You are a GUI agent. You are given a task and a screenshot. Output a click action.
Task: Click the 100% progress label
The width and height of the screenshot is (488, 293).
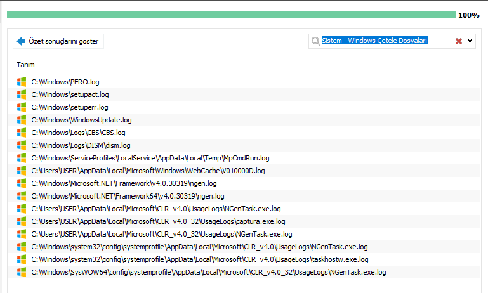(469, 15)
